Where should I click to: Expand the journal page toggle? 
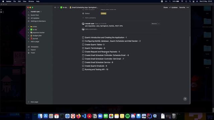click(28, 39)
